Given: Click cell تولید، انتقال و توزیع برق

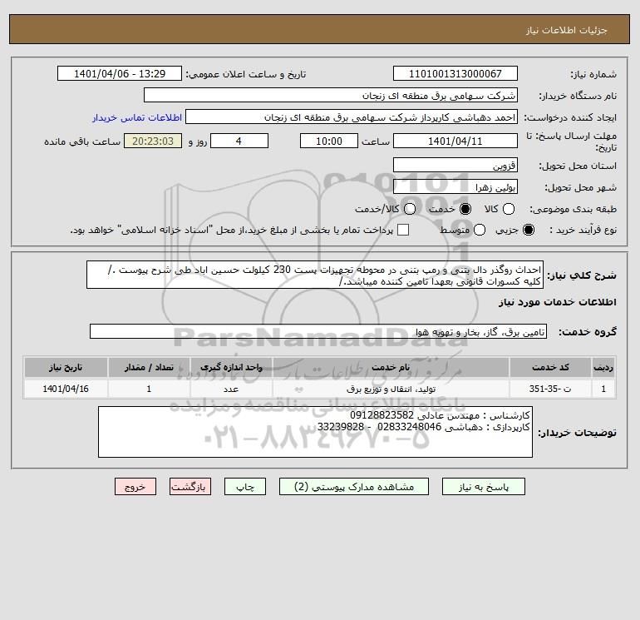Looking at the screenshot, I should 391,389.
